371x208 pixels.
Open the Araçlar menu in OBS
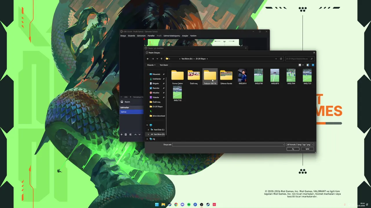coord(185,36)
